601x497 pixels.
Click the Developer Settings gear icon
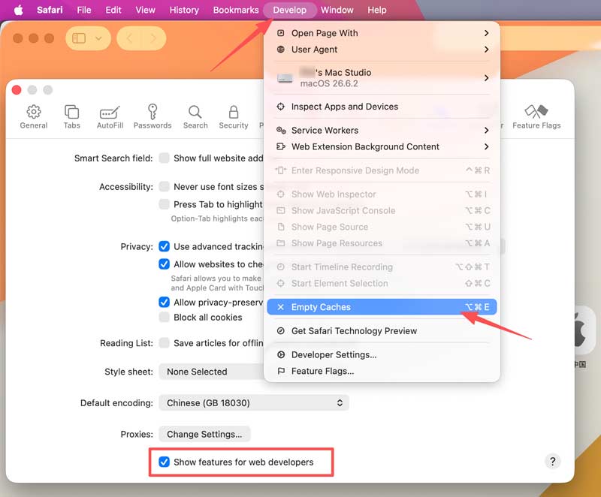[280, 354]
